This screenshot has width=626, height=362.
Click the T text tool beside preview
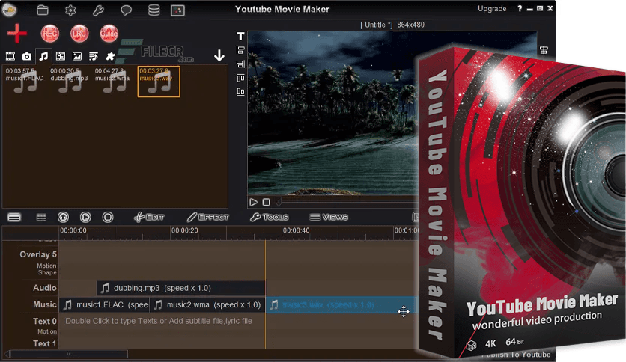click(x=240, y=37)
